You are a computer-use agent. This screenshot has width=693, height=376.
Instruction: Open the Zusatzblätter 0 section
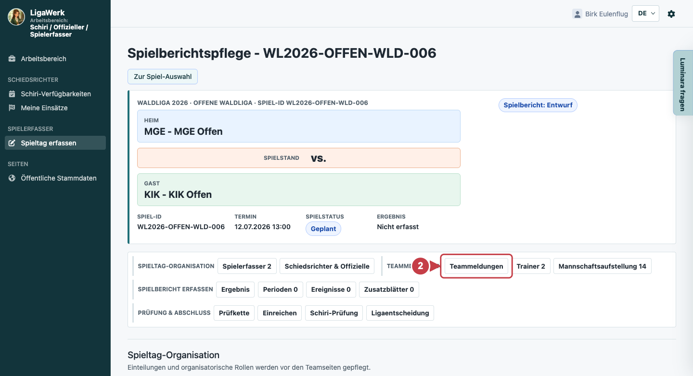(389, 289)
